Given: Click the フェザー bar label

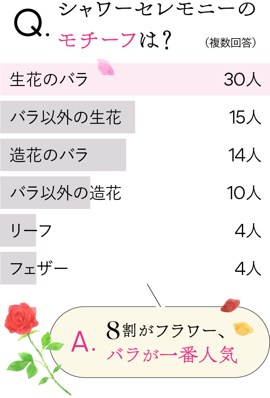Looking at the screenshot, I should (39, 268).
